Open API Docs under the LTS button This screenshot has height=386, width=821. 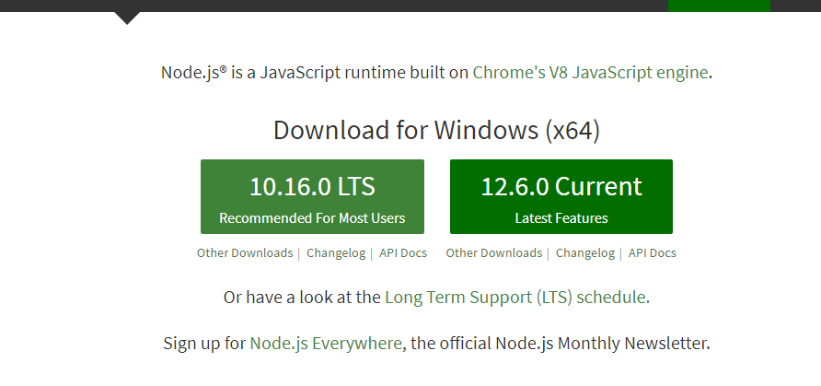click(x=403, y=252)
